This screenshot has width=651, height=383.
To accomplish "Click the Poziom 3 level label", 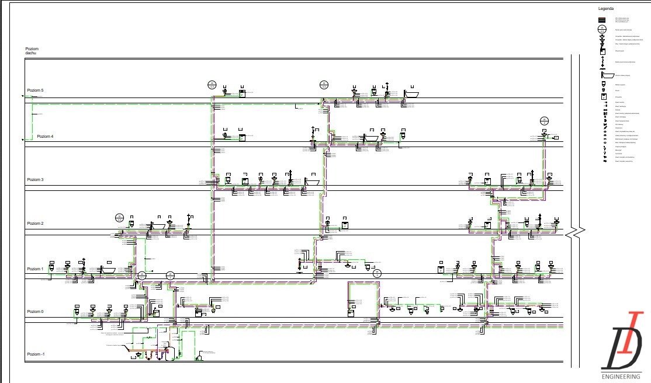I will (x=35, y=180).
